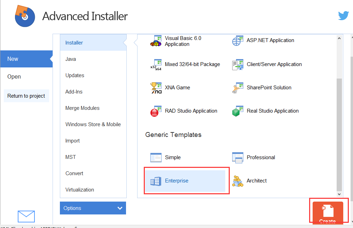Screen dimensions: 353x228
Task: Click the template list scroll up arrow
Action: tap(339, 39)
